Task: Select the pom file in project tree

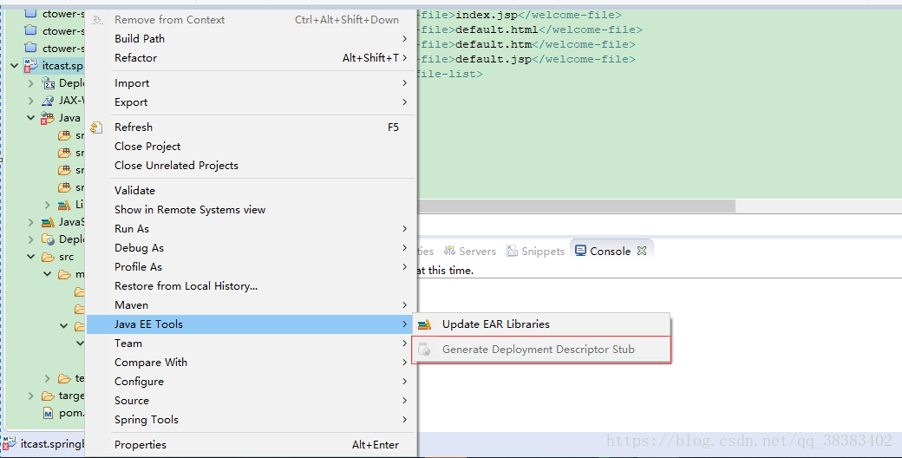Action: 71,413
